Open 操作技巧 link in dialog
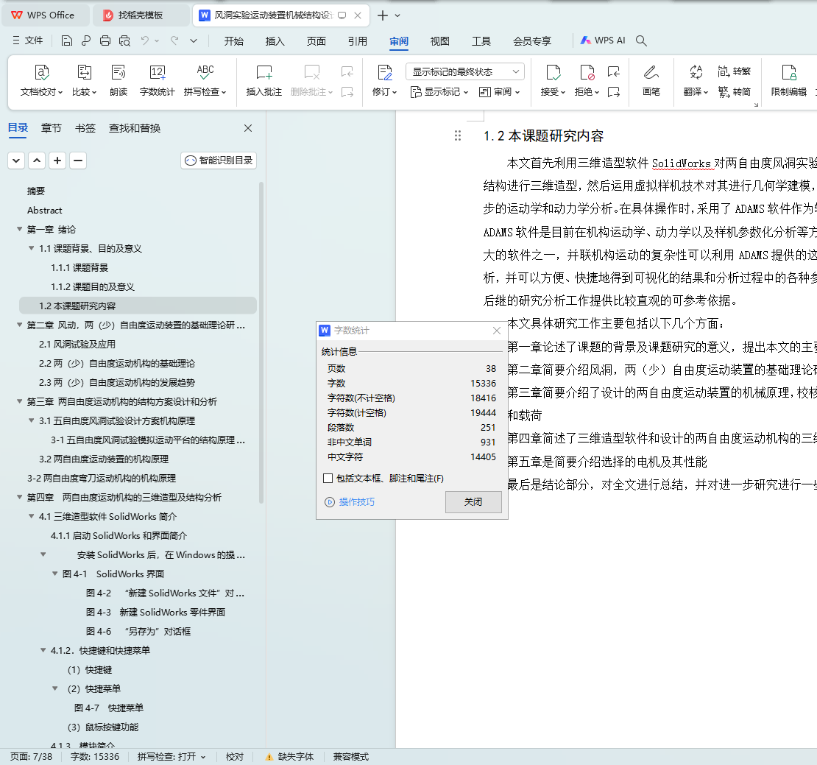Image resolution: width=817 pixels, height=765 pixels. (x=350, y=502)
